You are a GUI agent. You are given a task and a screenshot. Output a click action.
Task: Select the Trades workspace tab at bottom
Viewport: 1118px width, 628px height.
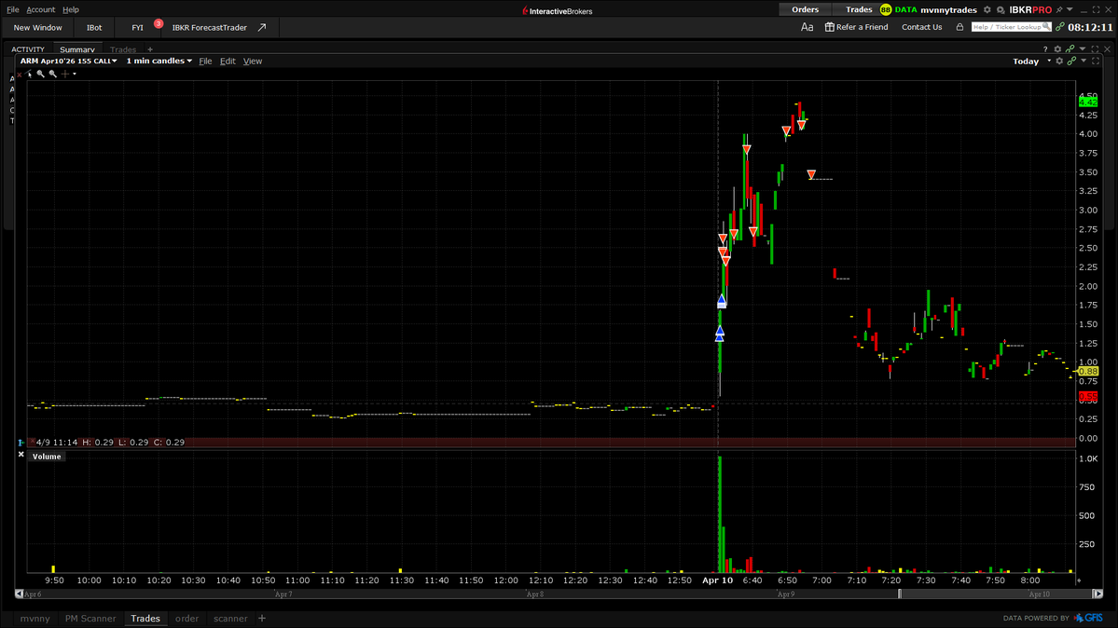(x=145, y=619)
